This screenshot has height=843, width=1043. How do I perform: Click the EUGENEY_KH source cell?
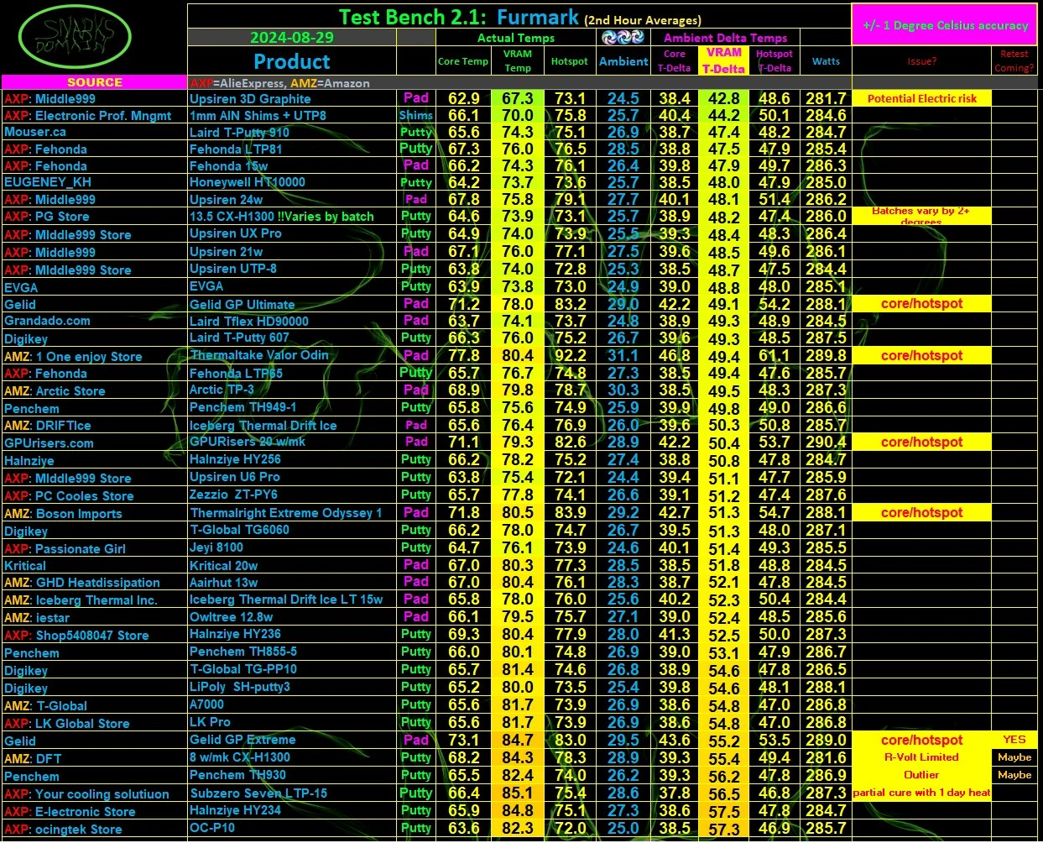click(x=94, y=181)
